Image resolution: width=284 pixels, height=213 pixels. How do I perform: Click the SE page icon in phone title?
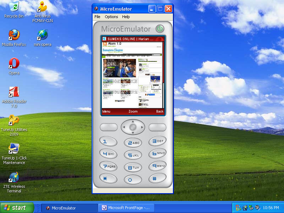(104, 39)
